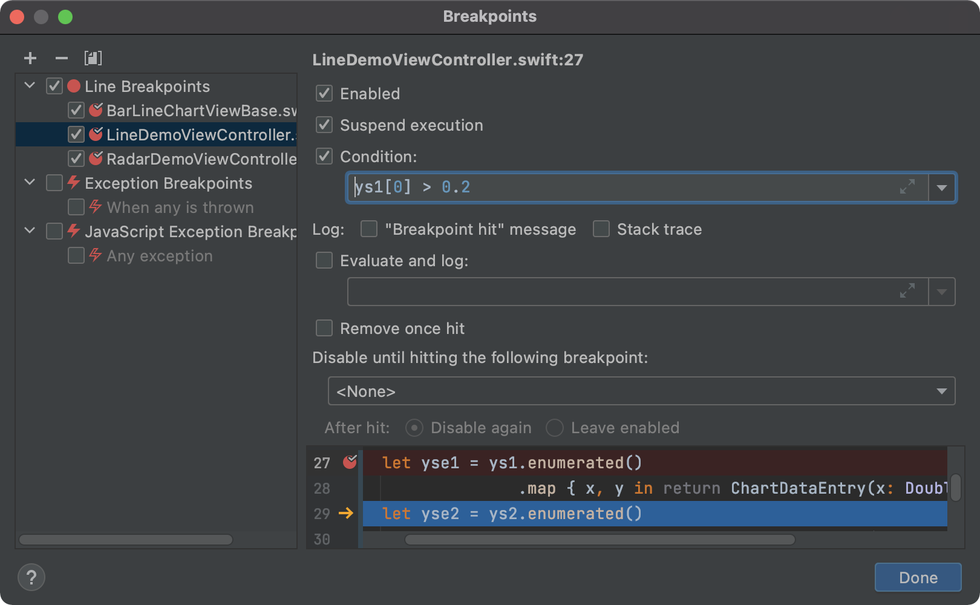Screen dimensions: 980x605
Task: Click the execution arrow at line 29
Action: pos(346,513)
